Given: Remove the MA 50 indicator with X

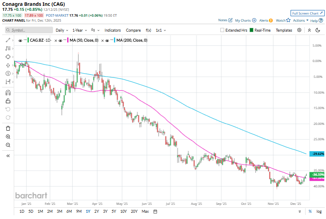Looking at the screenshot, I should click(x=103, y=41).
